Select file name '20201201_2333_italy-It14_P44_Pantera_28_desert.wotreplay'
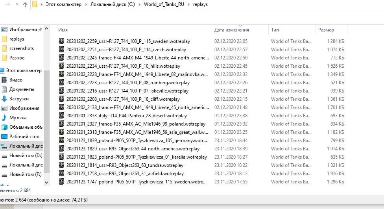 (127, 116)
